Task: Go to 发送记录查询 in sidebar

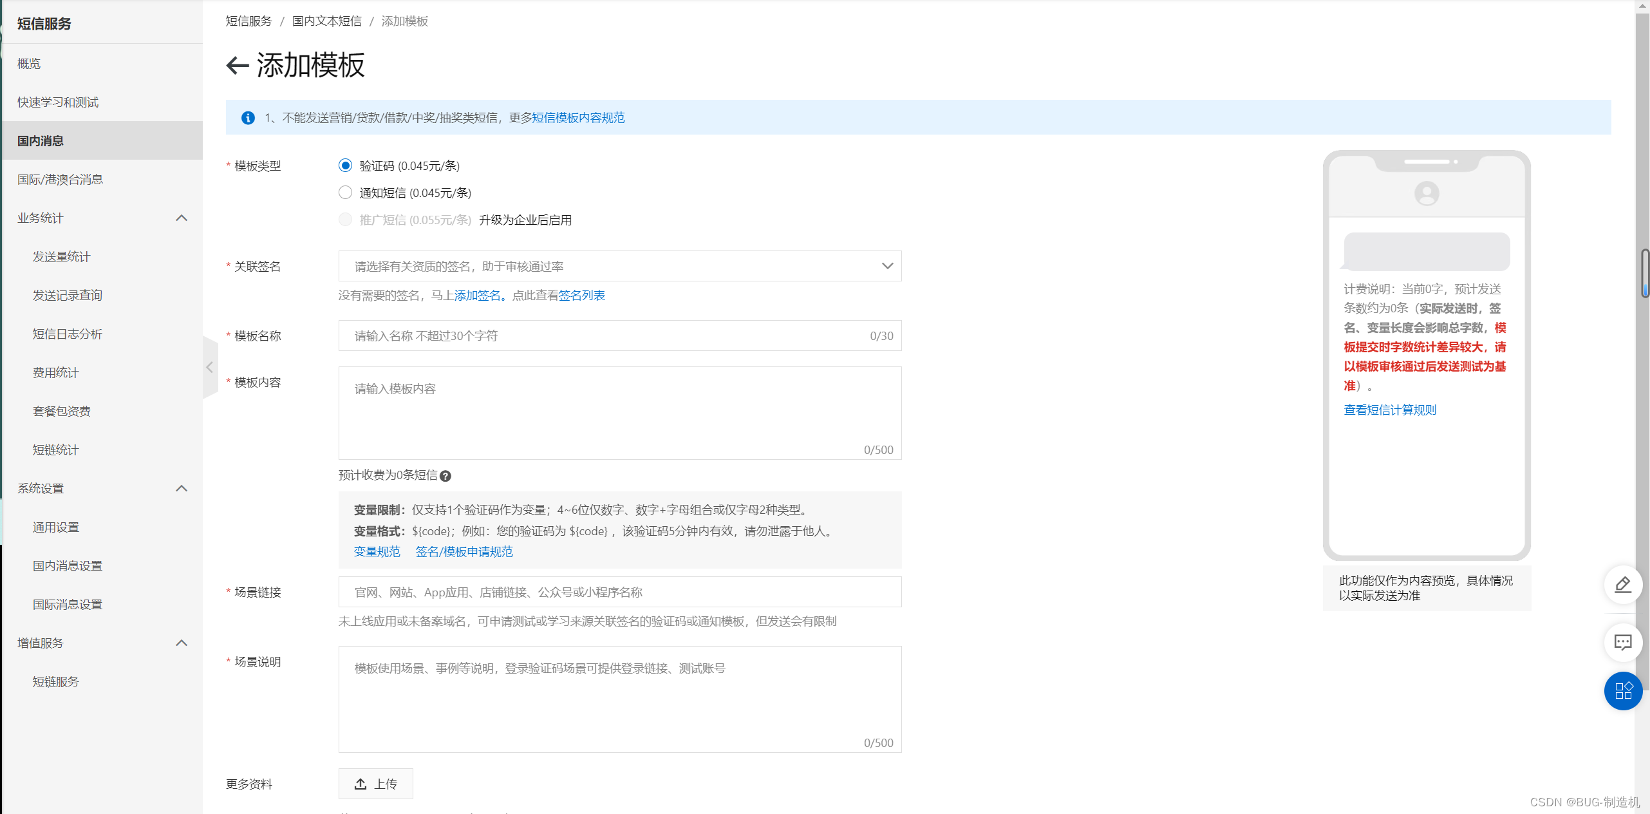Action: click(x=68, y=296)
